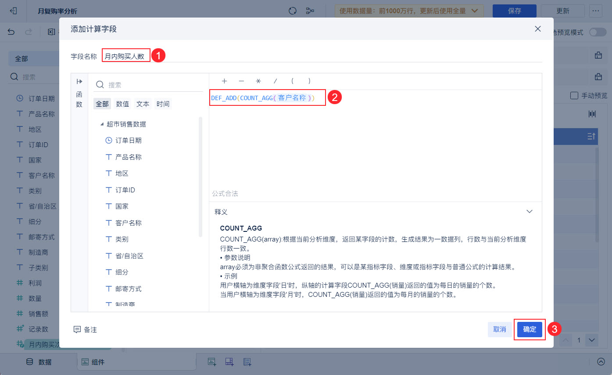
Task: Insert the multiply asterisk operator
Action: 258,81
